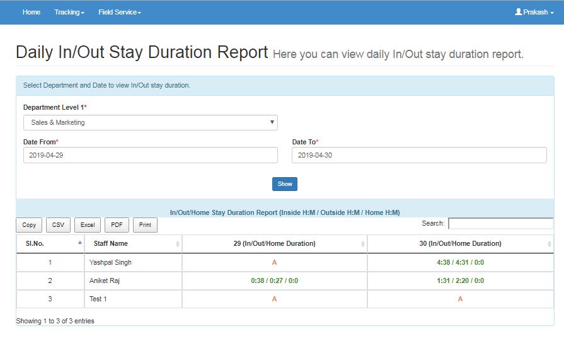The image size is (564, 353).
Task: Select the Yashpal Singh staff row
Action: 110,262
